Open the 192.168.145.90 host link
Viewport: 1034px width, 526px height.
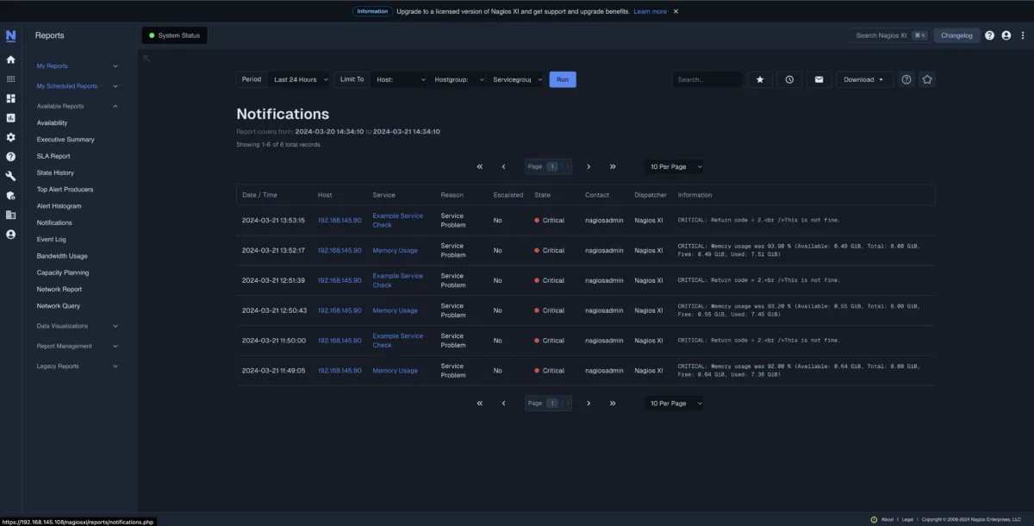[x=339, y=220]
